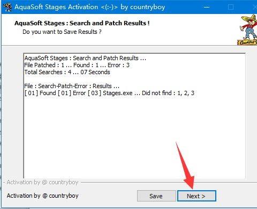The image size is (257, 209).
Task: Click the Do you want to Save Results text
Action: (x=62, y=32)
